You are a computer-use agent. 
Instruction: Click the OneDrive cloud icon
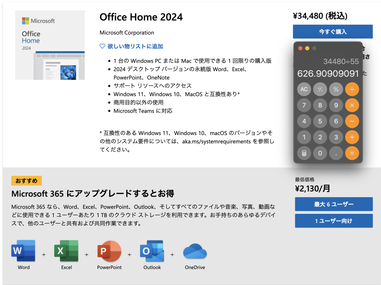click(x=195, y=252)
